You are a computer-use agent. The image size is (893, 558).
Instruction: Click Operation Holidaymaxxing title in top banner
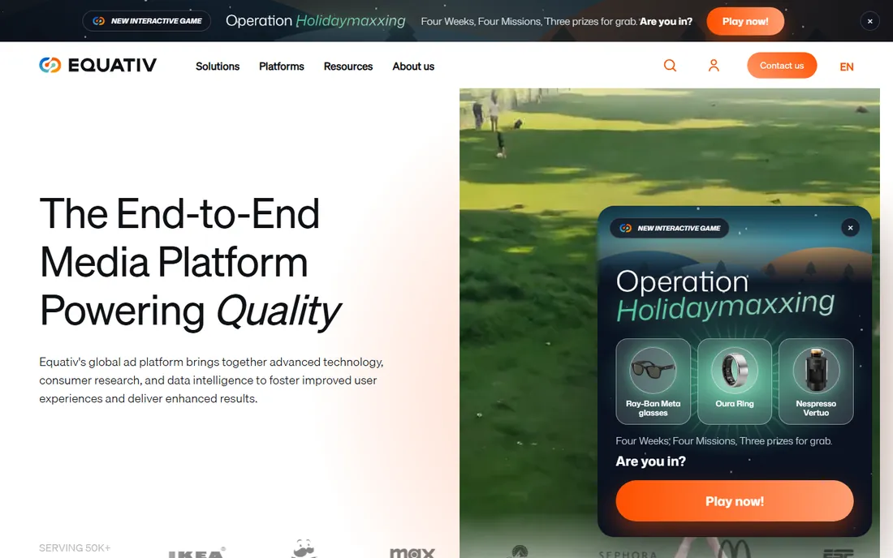[x=316, y=21]
